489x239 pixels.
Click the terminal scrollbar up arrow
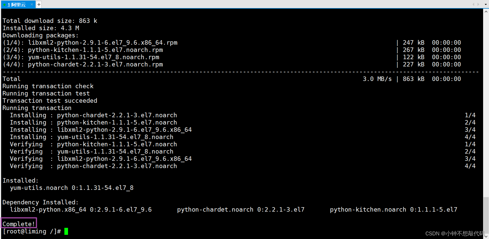pyautogui.click(x=486, y=12)
